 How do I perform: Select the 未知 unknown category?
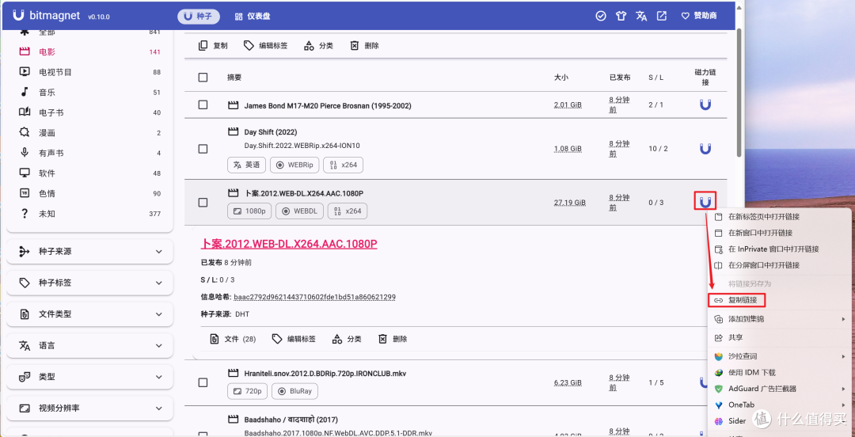tap(90, 214)
